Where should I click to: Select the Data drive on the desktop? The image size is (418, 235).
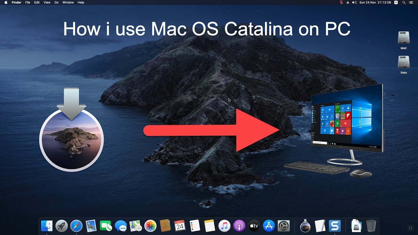(x=404, y=65)
